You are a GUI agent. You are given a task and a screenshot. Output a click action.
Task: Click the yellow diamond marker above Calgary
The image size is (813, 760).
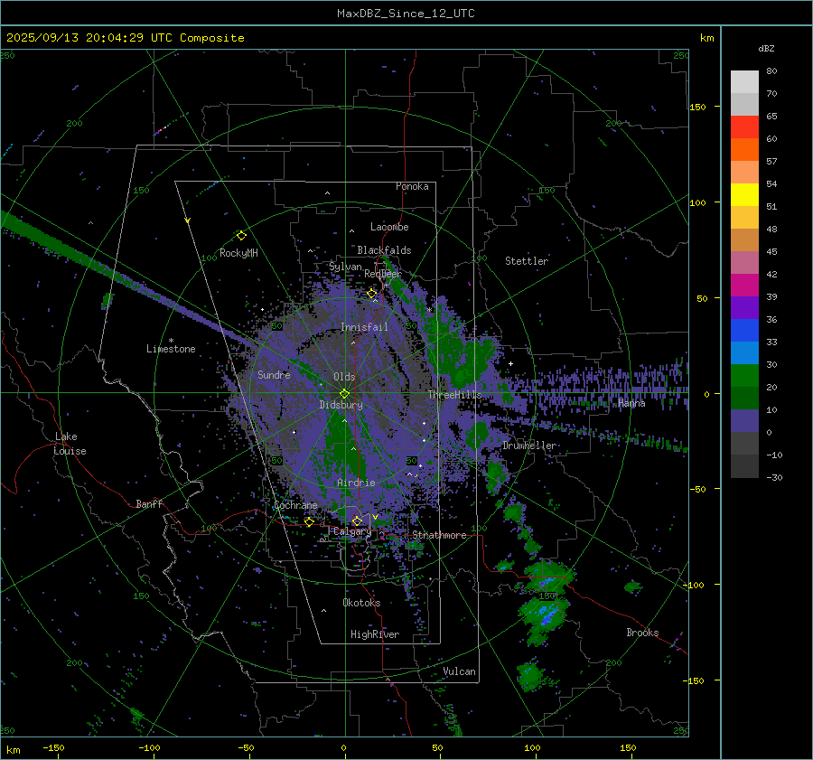(x=357, y=521)
